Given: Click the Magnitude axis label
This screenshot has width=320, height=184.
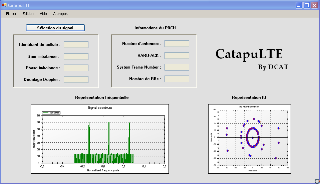Looking at the screenshot, I should pyautogui.click(x=34, y=139).
